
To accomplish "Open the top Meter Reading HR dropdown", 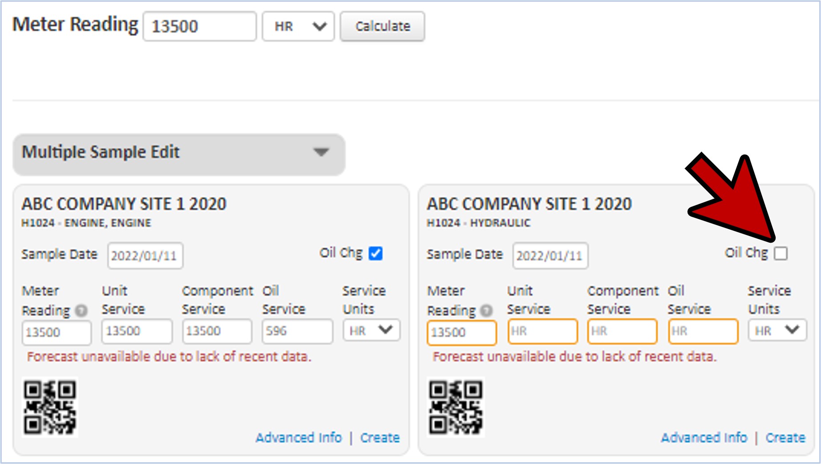I will tap(298, 27).
